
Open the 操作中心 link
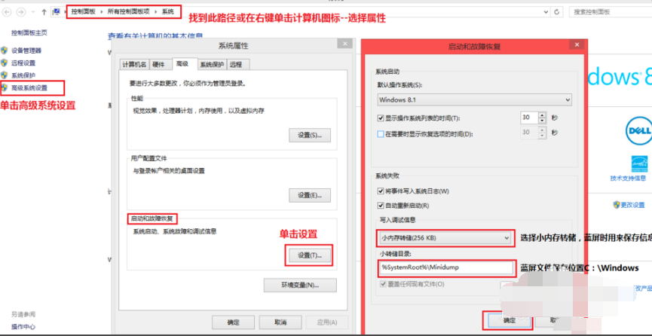point(23,327)
